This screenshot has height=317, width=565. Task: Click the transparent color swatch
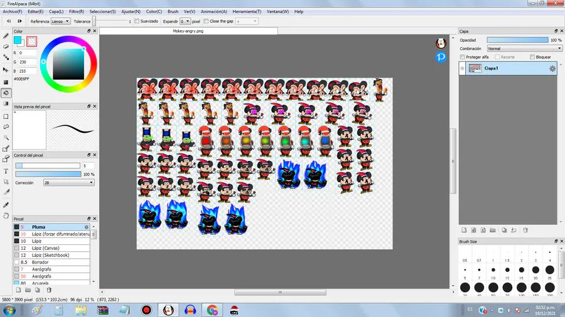(x=32, y=41)
